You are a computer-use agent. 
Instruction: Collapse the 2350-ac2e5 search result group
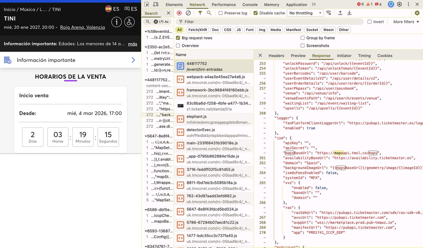(146, 47)
